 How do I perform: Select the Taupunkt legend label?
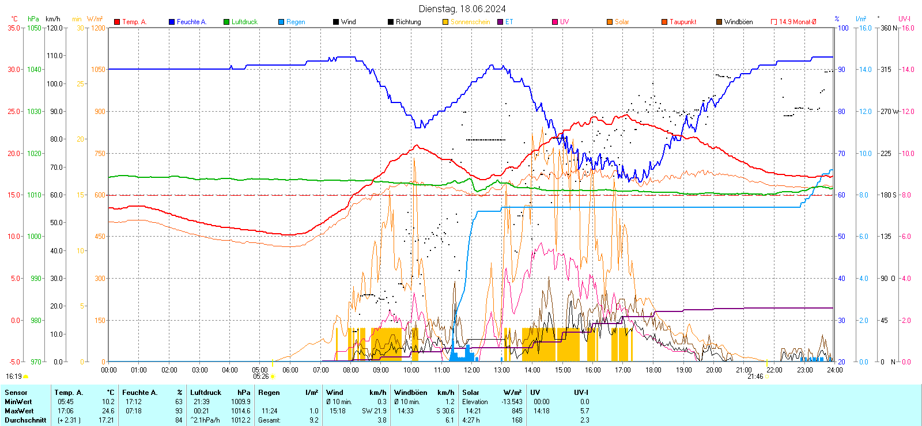(x=683, y=22)
